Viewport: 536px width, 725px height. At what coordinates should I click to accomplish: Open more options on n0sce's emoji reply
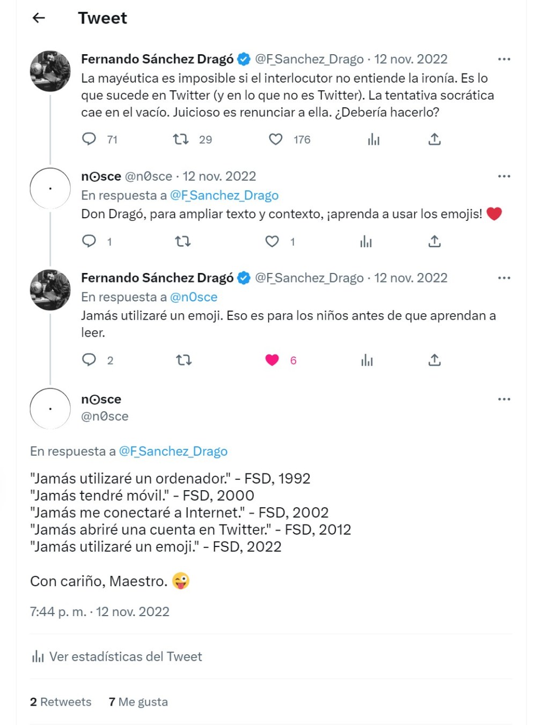[x=504, y=176]
